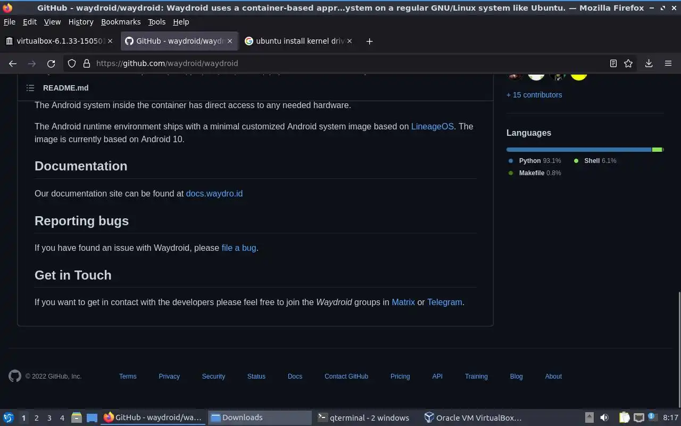Image resolution: width=681 pixels, height=426 pixels.
Task: Close the virtualbox-6.1.33 tab
Action: (110, 41)
